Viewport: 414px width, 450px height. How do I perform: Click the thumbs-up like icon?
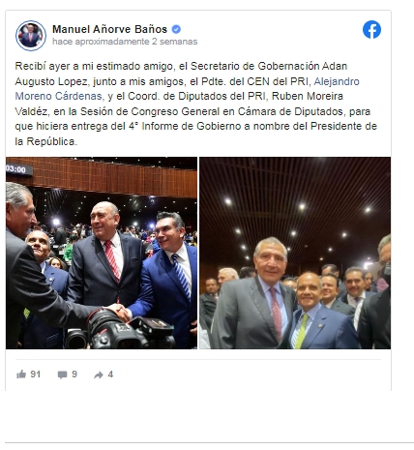point(21,375)
